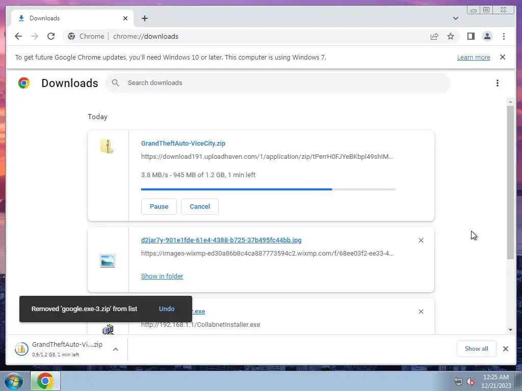Click the site info Chrome icon in address bar

(71, 36)
